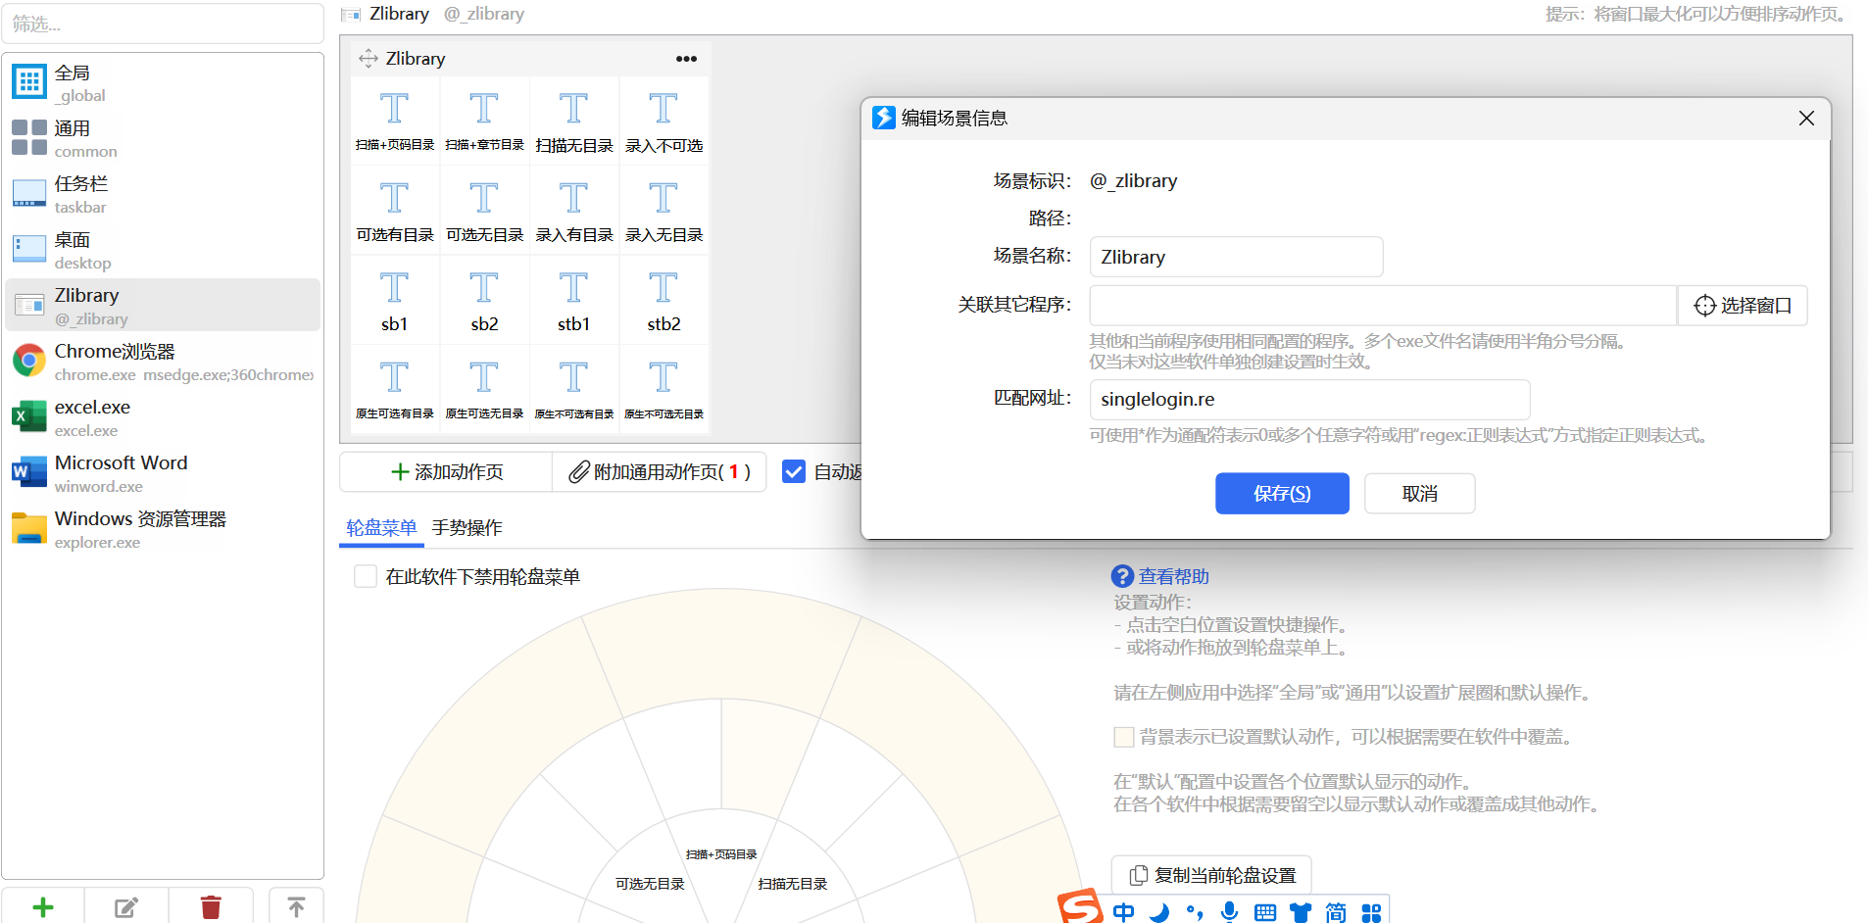Select the Zlibrary scene in the sidebar

(163, 306)
